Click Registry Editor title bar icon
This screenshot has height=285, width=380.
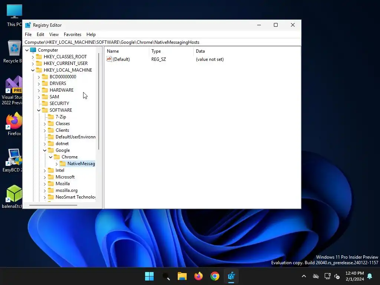pyautogui.click(x=28, y=25)
